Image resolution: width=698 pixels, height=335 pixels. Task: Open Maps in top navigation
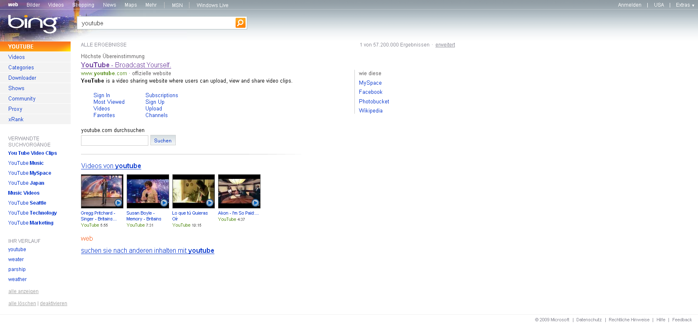pyautogui.click(x=131, y=5)
